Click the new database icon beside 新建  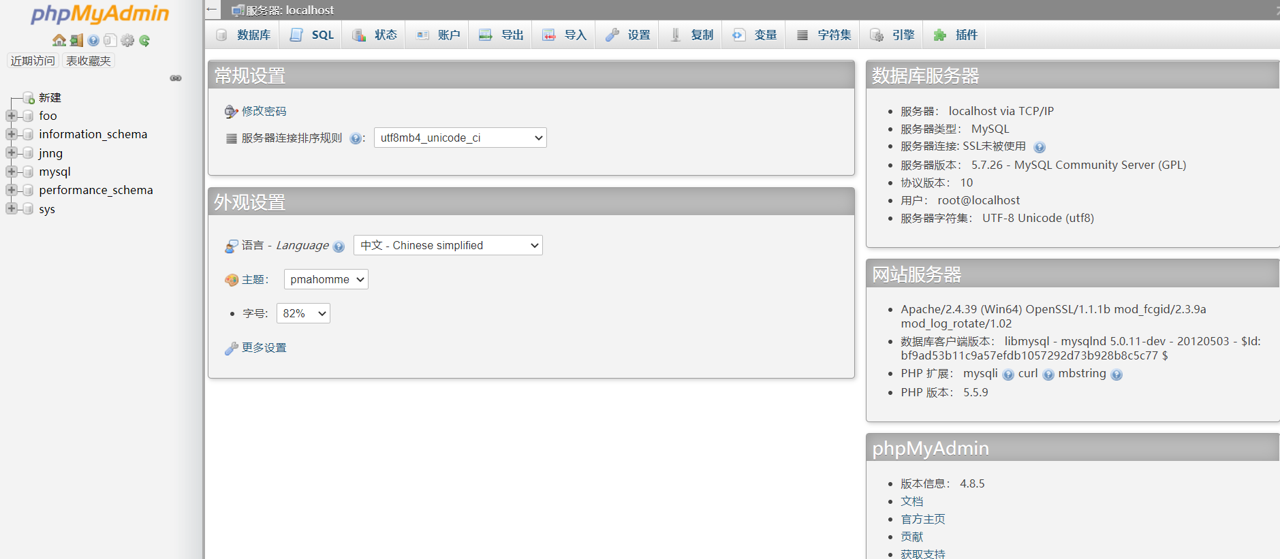point(29,98)
